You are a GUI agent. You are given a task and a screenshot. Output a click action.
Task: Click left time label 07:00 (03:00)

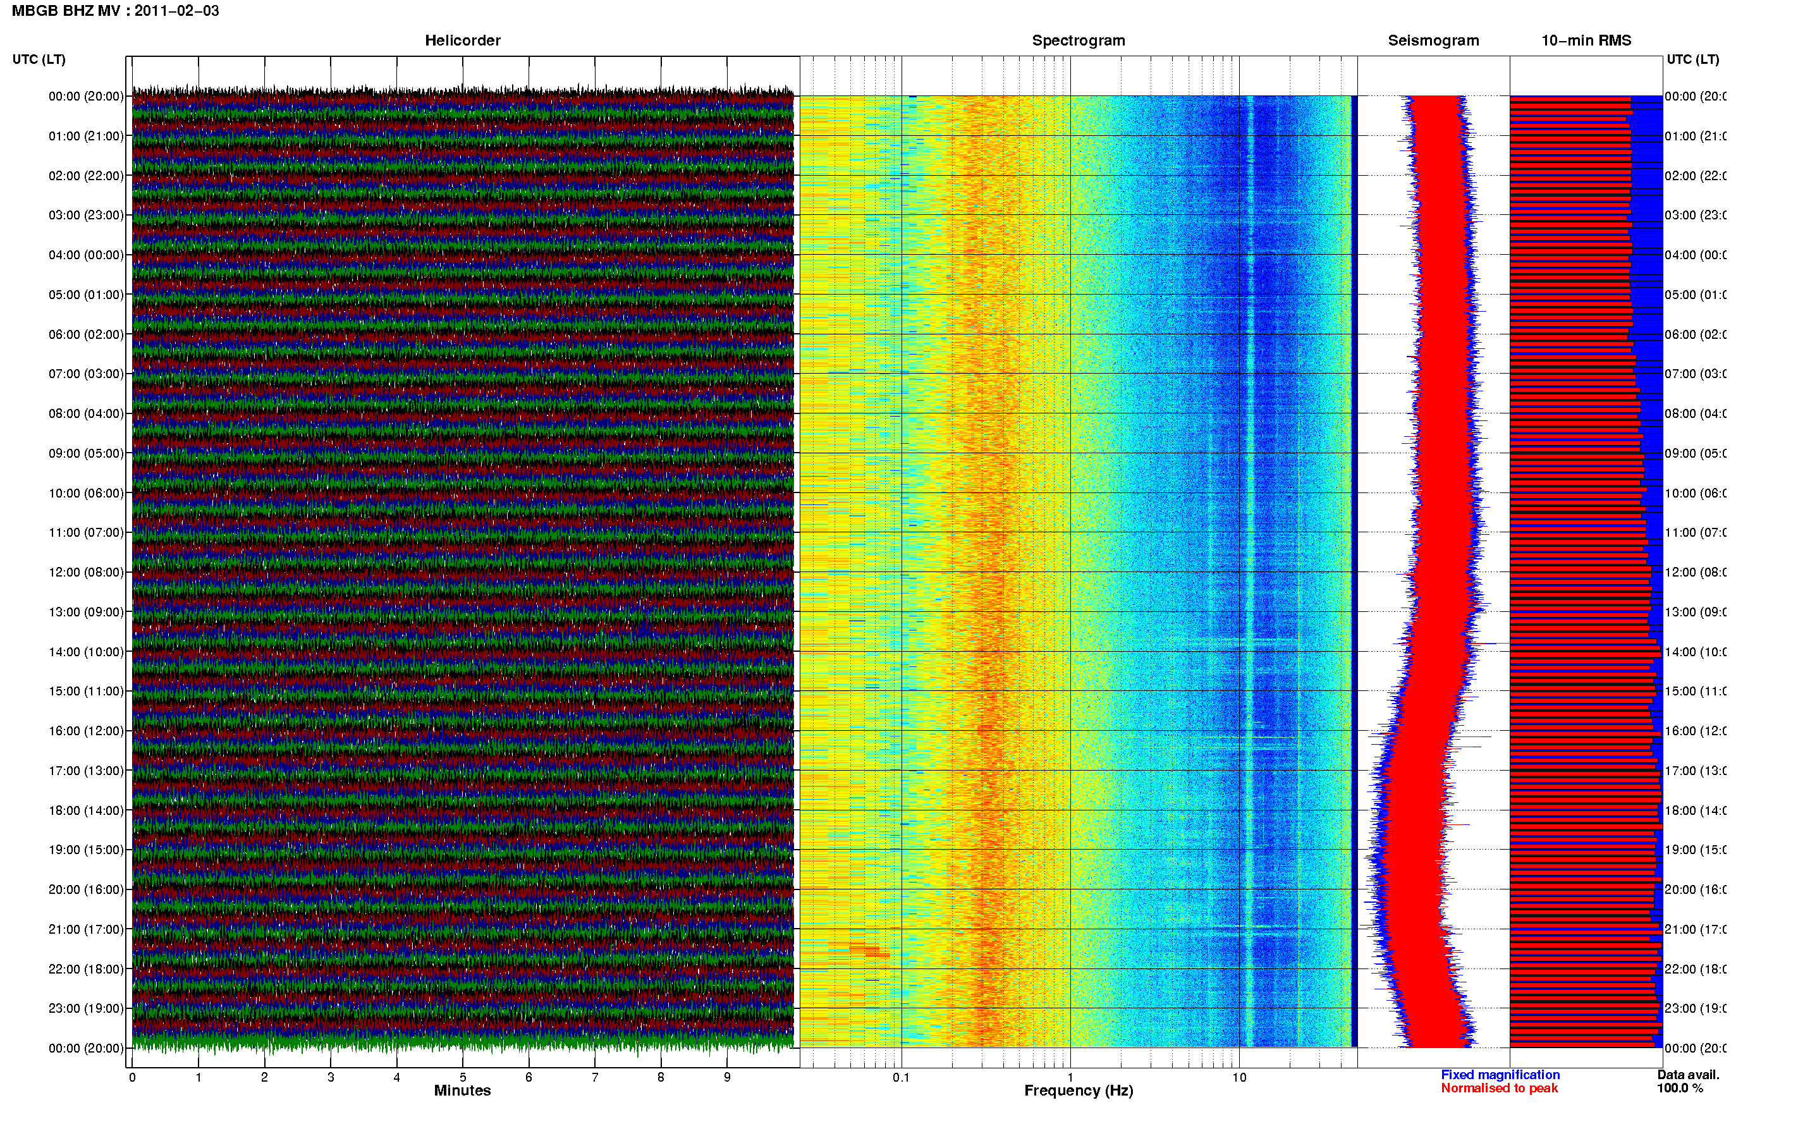[x=86, y=374]
